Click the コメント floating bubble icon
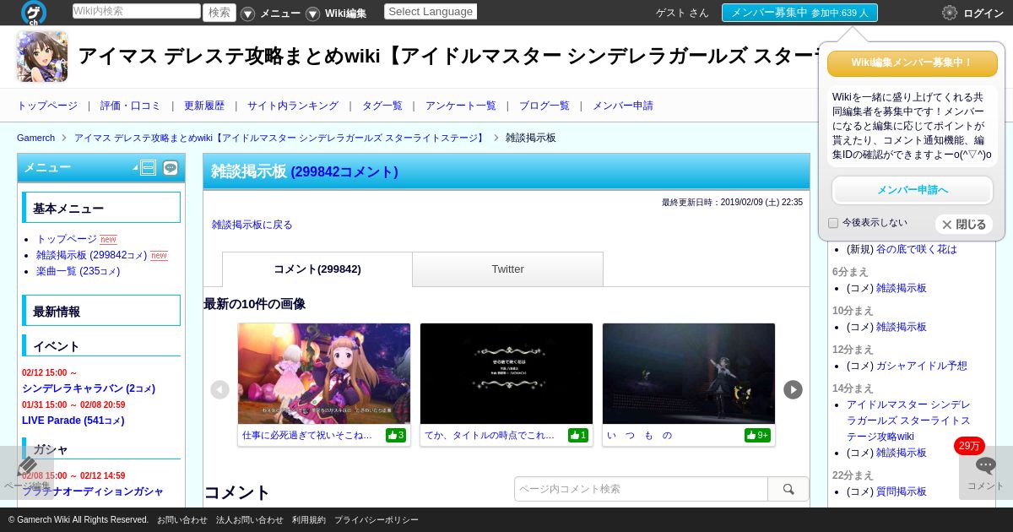Image resolution: width=1013 pixels, height=532 pixels. click(x=986, y=473)
